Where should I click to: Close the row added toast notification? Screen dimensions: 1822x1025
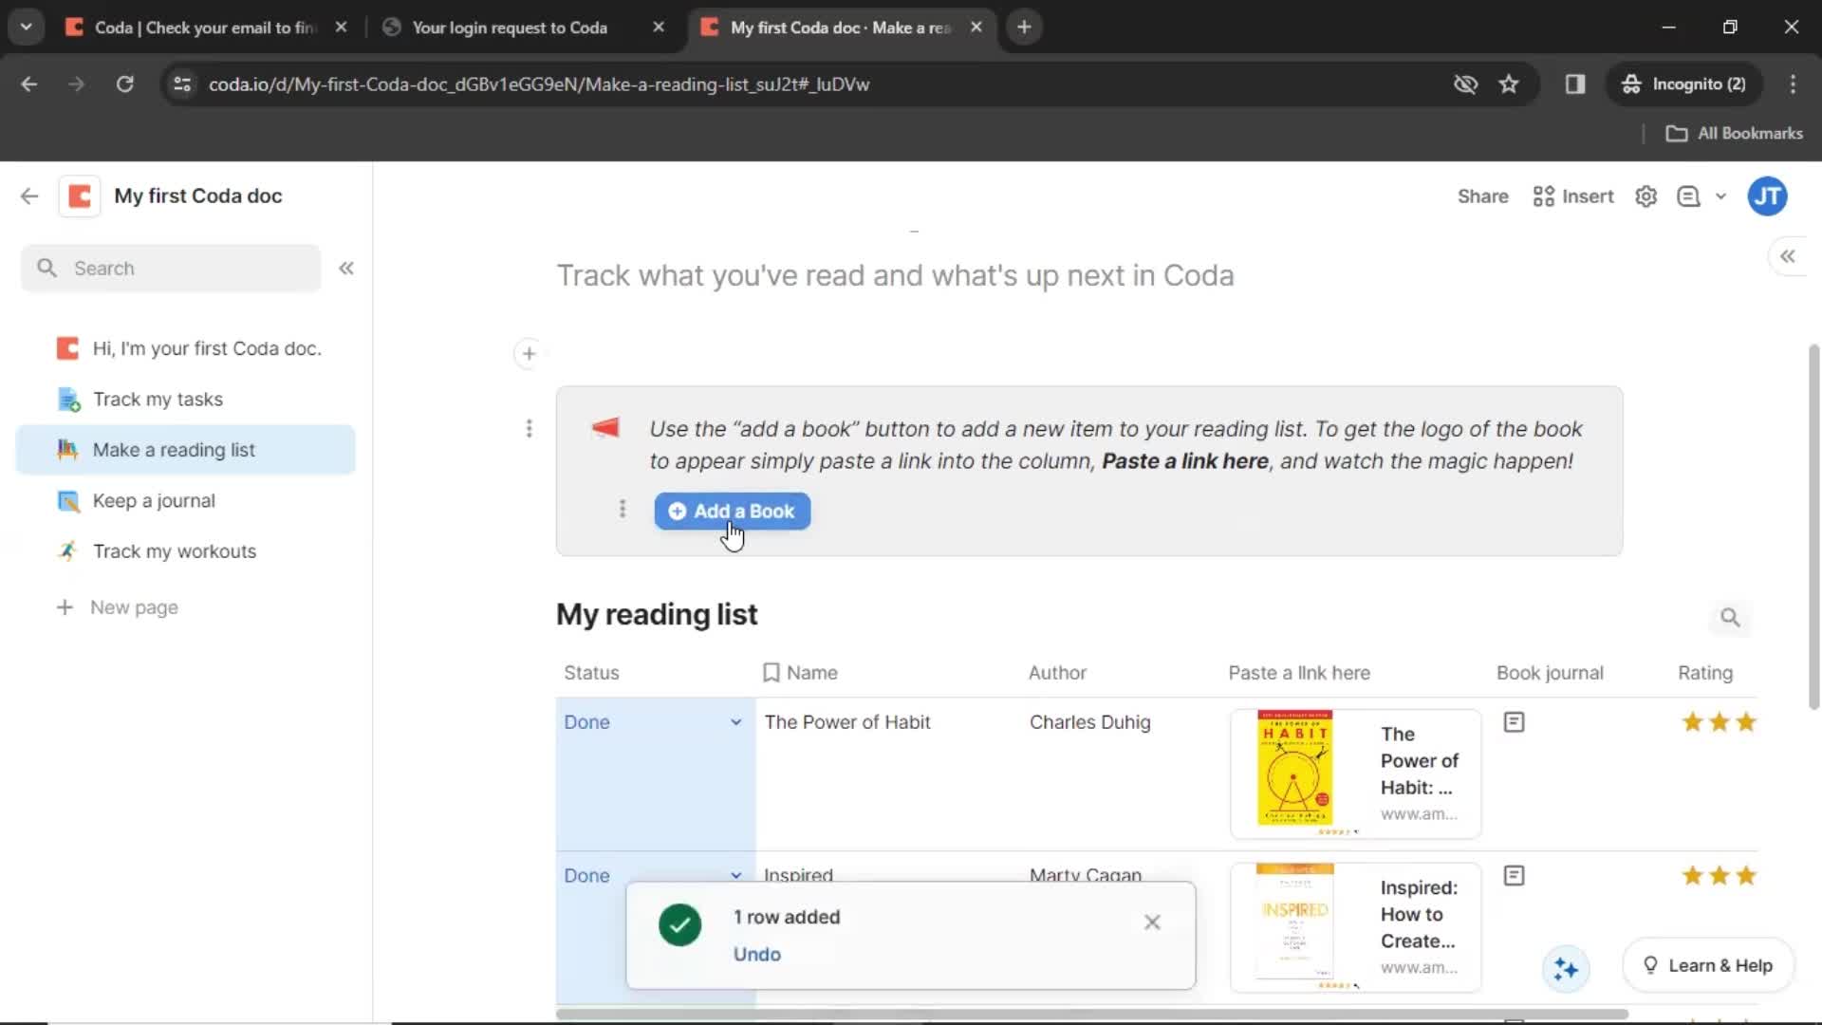pyautogui.click(x=1151, y=922)
